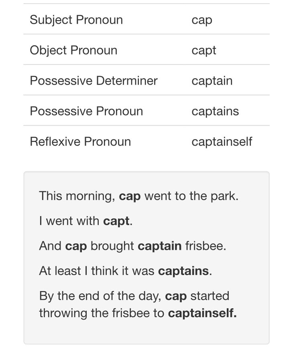Click bold 'cap' in 'And cap brought'

(76, 246)
